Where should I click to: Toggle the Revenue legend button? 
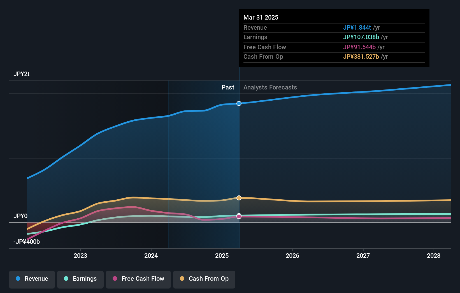coord(32,279)
